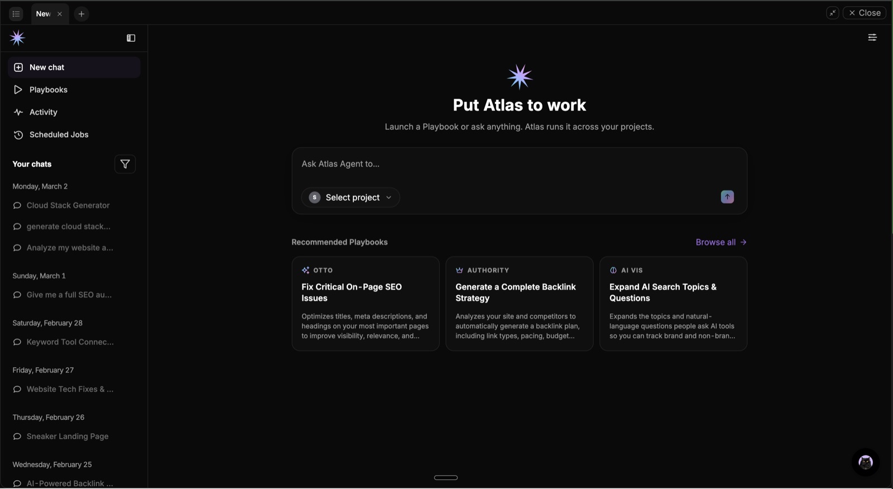Screen dimensions: 893x489
Task: Click the large Atlas starburst above heading
Action: point(520,77)
